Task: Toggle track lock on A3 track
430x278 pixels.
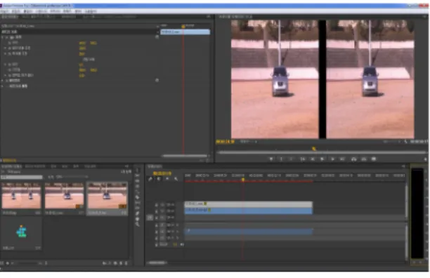Action: point(156,238)
